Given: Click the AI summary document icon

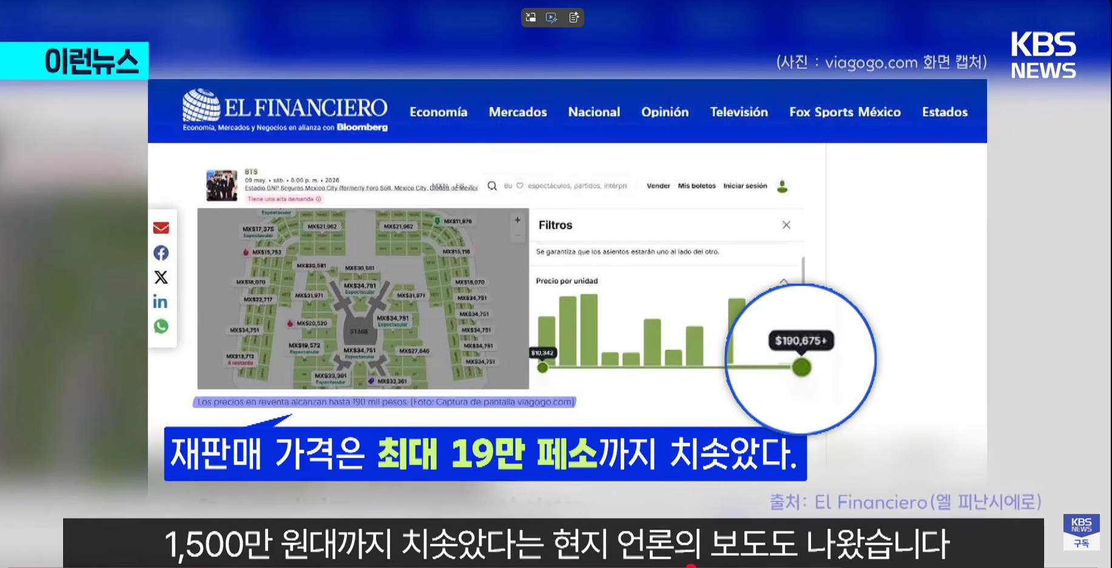Looking at the screenshot, I should point(573,18).
